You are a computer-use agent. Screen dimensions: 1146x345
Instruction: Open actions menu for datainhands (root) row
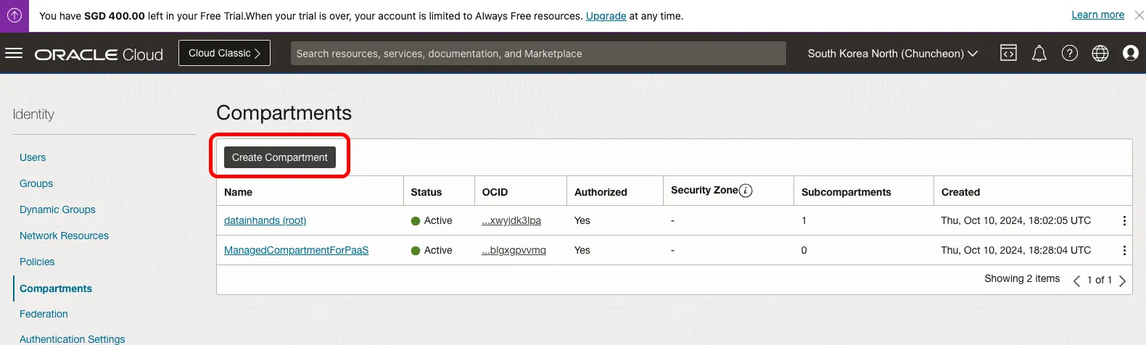coord(1124,221)
